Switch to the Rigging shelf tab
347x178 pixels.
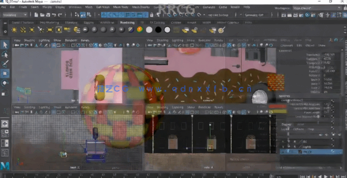tap(89, 23)
